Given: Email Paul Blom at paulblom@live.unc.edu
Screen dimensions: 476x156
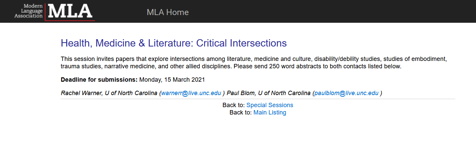Looking at the screenshot, I should (x=346, y=93).
